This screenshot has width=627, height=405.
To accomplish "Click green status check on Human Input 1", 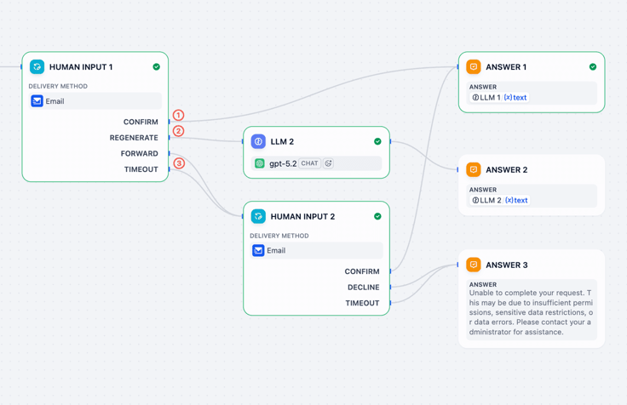I will point(157,66).
